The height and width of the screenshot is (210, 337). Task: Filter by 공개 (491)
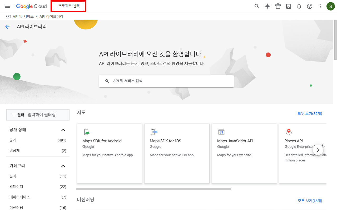click(38, 140)
